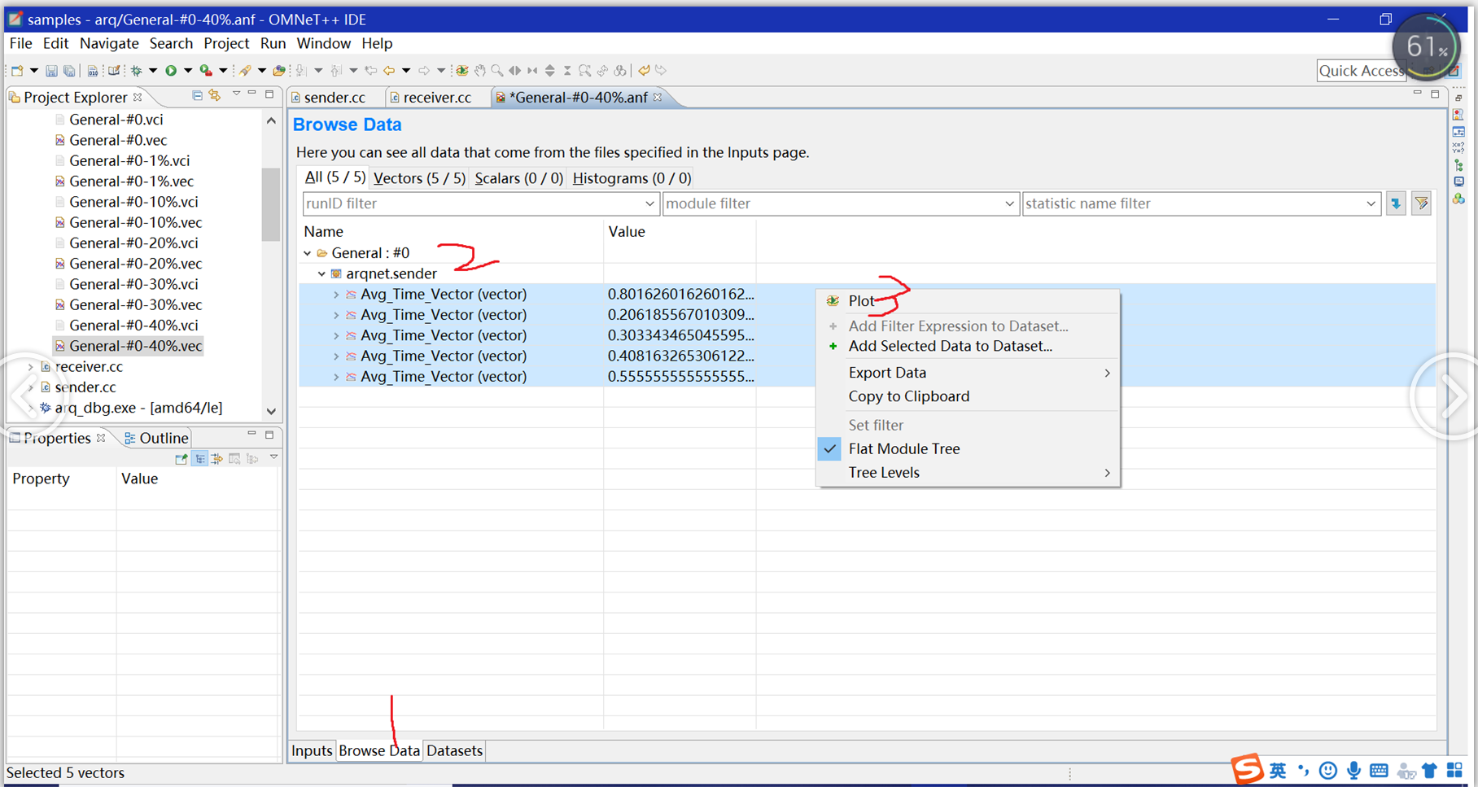1478x787 pixels.
Task: Open the Tree Levels submenu
Action: (x=968, y=473)
